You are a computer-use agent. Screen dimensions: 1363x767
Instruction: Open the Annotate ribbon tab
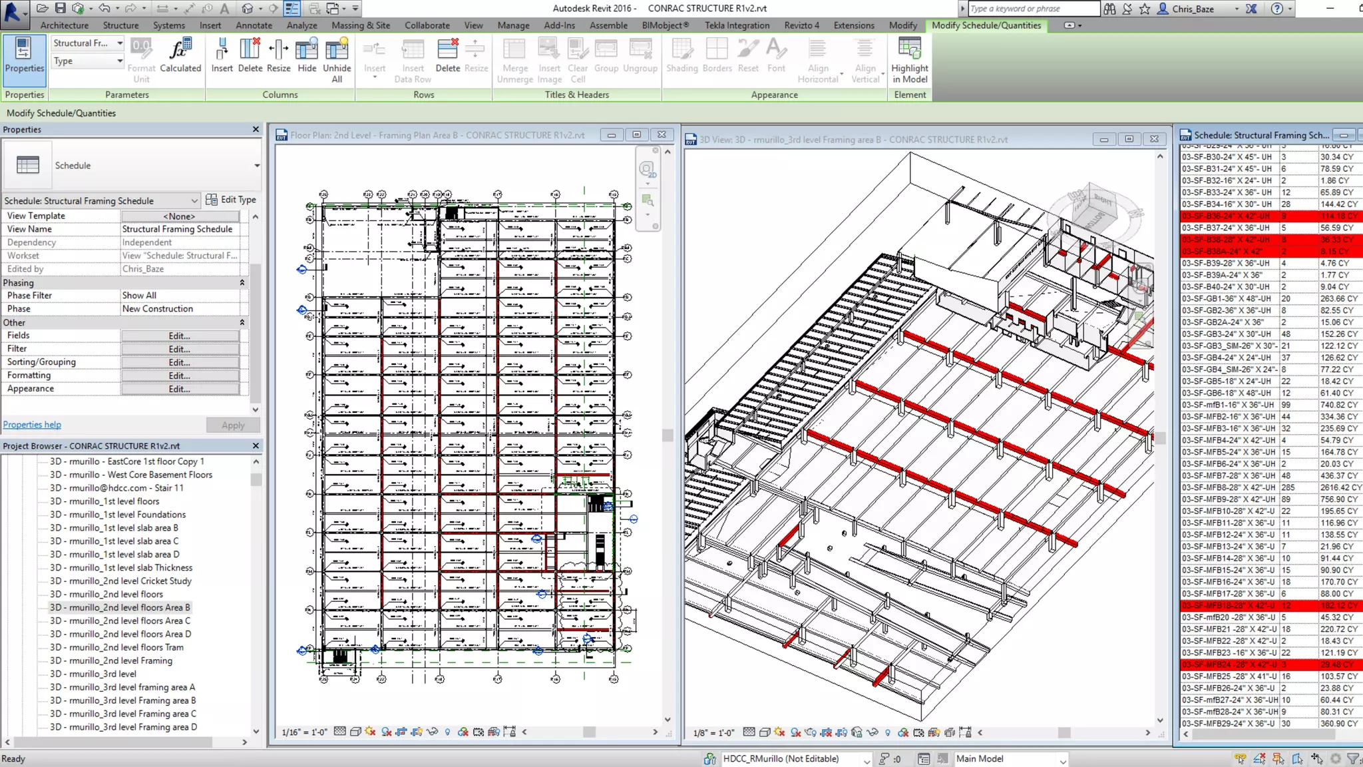(254, 25)
